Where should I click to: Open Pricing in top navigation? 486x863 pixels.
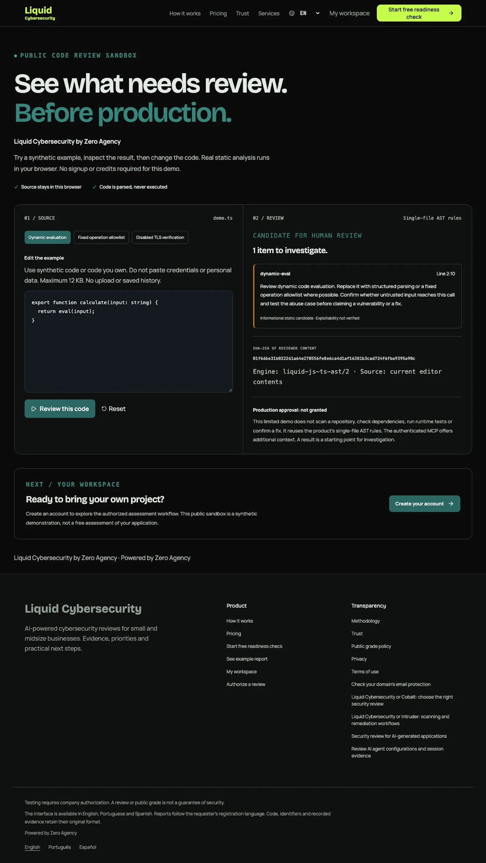pyautogui.click(x=218, y=13)
